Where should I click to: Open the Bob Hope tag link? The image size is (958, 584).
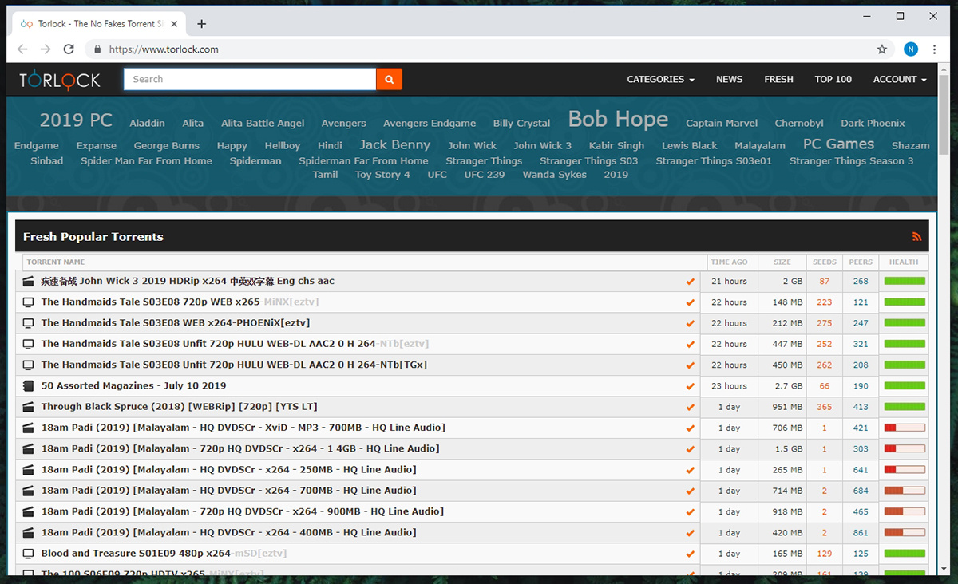tap(618, 120)
